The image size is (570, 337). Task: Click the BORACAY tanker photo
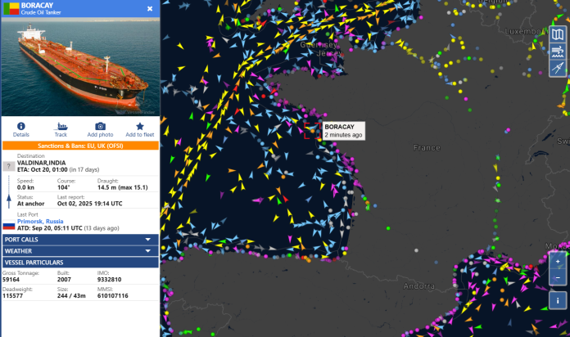[79, 65]
